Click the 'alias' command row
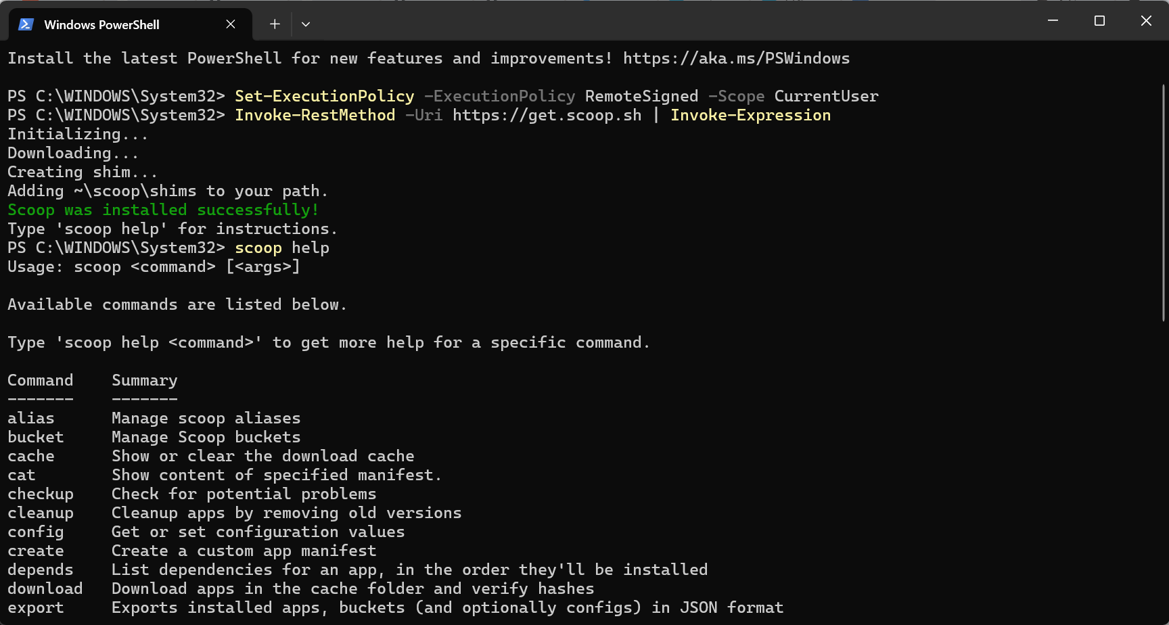 [x=154, y=418]
